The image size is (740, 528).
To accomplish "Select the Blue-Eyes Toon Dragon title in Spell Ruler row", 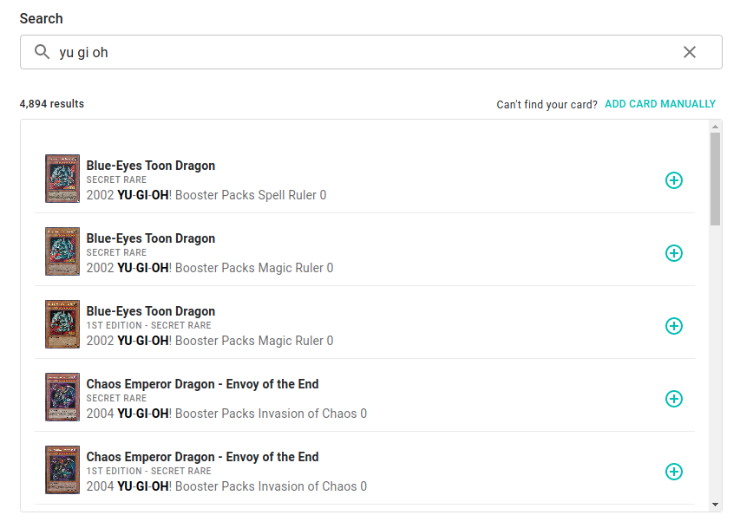I will tap(150, 166).
